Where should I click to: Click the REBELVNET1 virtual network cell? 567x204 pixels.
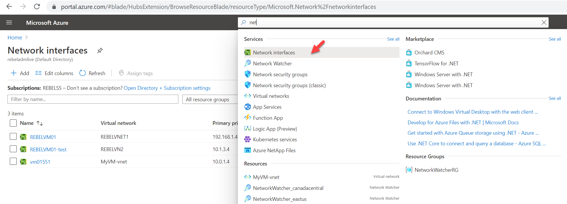pos(114,137)
